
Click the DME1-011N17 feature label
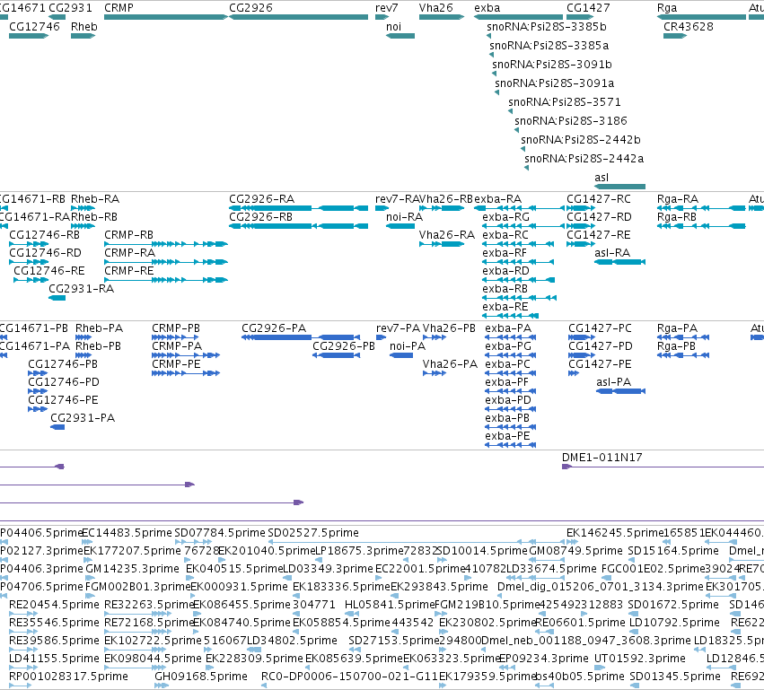click(x=602, y=458)
